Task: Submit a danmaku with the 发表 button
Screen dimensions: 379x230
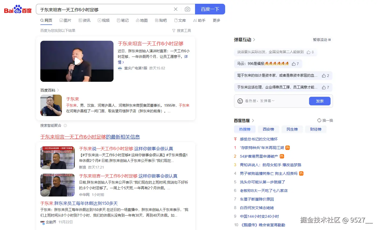Action: [320, 101]
